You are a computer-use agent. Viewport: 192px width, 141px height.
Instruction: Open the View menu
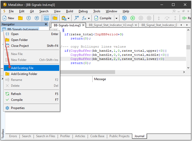pos(57,11)
